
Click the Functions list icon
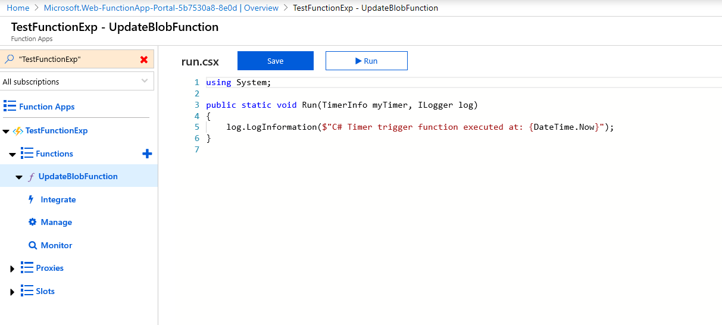pyautogui.click(x=26, y=154)
